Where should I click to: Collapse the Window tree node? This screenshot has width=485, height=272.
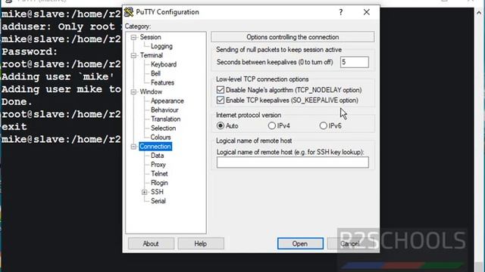(133, 92)
